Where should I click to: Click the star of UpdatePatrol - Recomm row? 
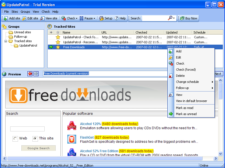[x=58, y=42]
